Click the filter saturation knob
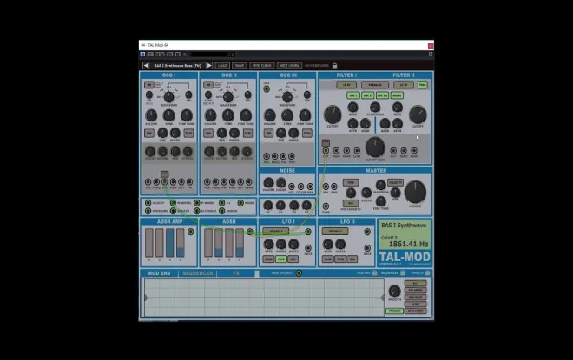573x360 pixels. tap(375, 108)
